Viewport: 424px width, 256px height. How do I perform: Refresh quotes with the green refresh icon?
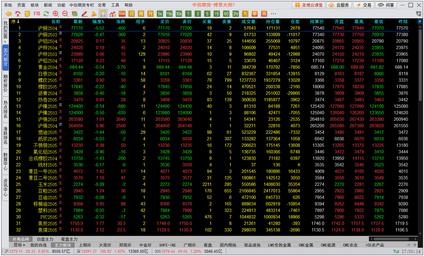pos(46,14)
